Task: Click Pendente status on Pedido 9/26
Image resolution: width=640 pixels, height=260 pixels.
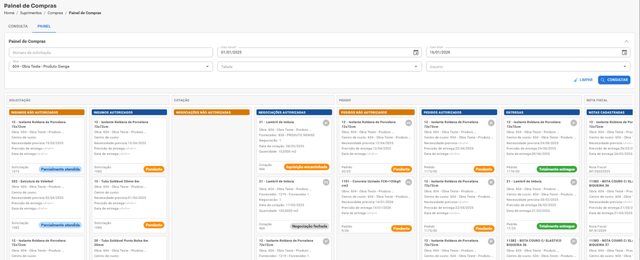Action: click(402, 228)
